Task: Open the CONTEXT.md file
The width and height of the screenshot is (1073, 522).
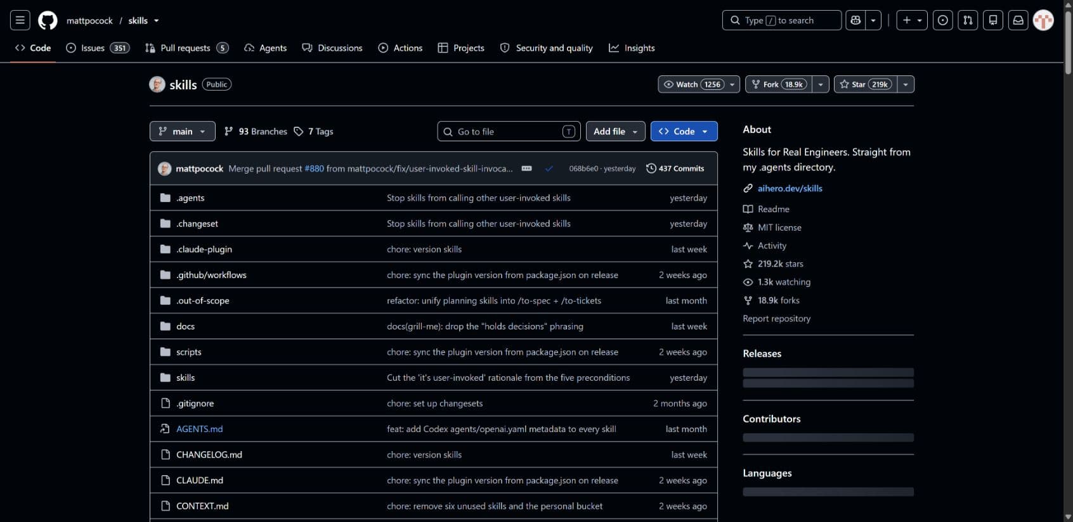Action: pyautogui.click(x=202, y=506)
